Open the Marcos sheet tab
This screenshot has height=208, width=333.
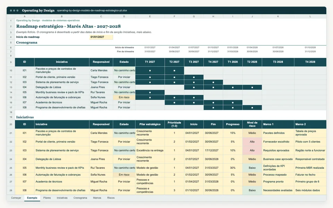coord(97,198)
